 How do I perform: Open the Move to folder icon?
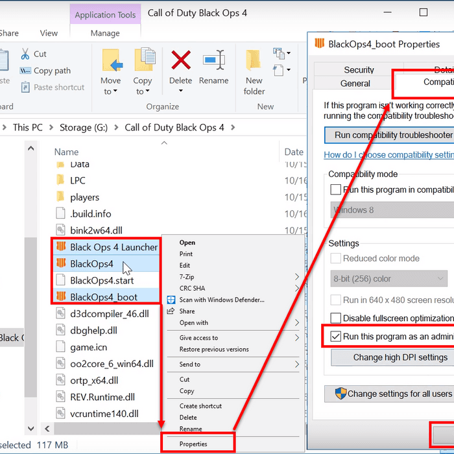coord(112,60)
